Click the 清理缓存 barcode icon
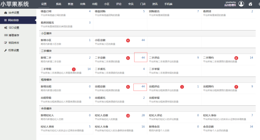 (x=6, y=35)
